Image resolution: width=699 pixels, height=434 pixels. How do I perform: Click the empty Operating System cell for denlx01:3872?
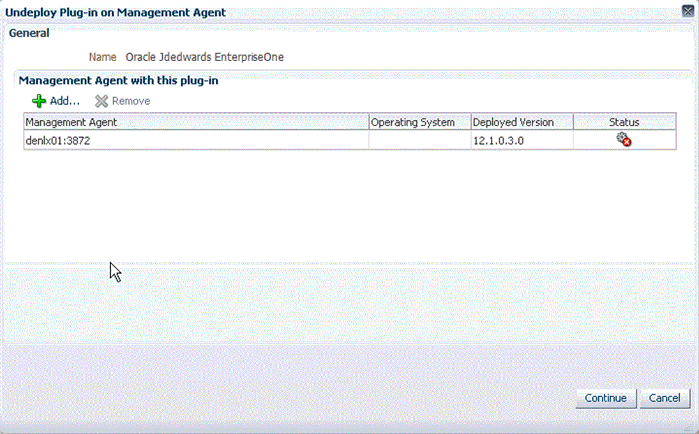tap(420, 140)
